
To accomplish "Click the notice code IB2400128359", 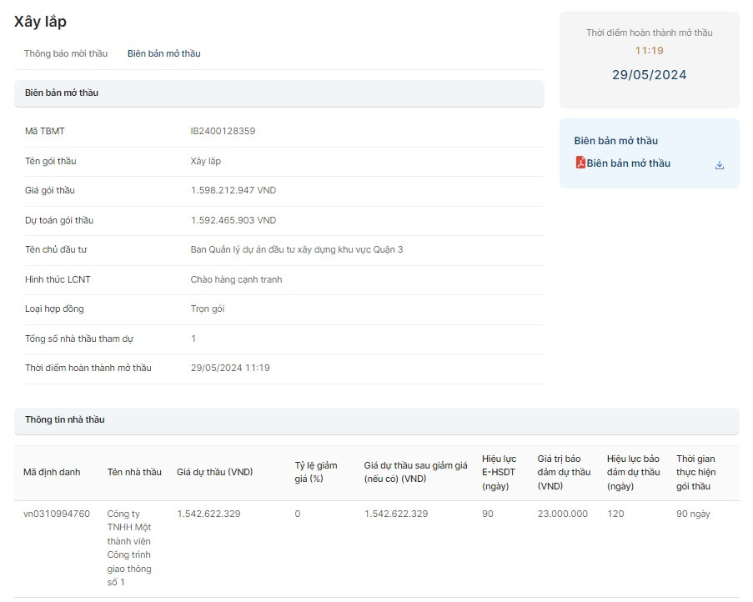I will pyautogui.click(x=223, y=131).
